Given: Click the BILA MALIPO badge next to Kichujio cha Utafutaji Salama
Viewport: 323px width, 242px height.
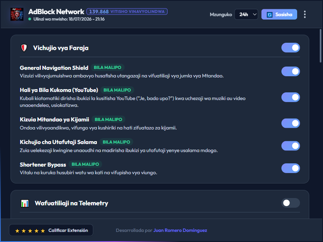Looking at the screenshot, I should [x=116, y=142].
